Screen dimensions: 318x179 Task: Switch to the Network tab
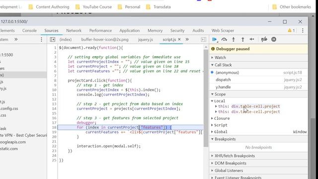(74, 30)
